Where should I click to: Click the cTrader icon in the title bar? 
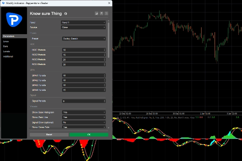pos(3,3)
